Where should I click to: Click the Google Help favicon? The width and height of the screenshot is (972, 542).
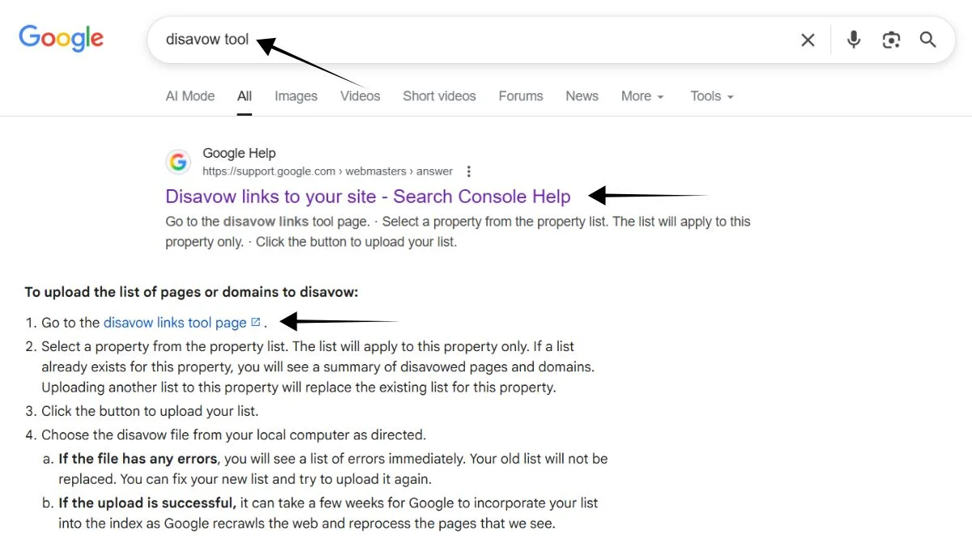point(178,162)
